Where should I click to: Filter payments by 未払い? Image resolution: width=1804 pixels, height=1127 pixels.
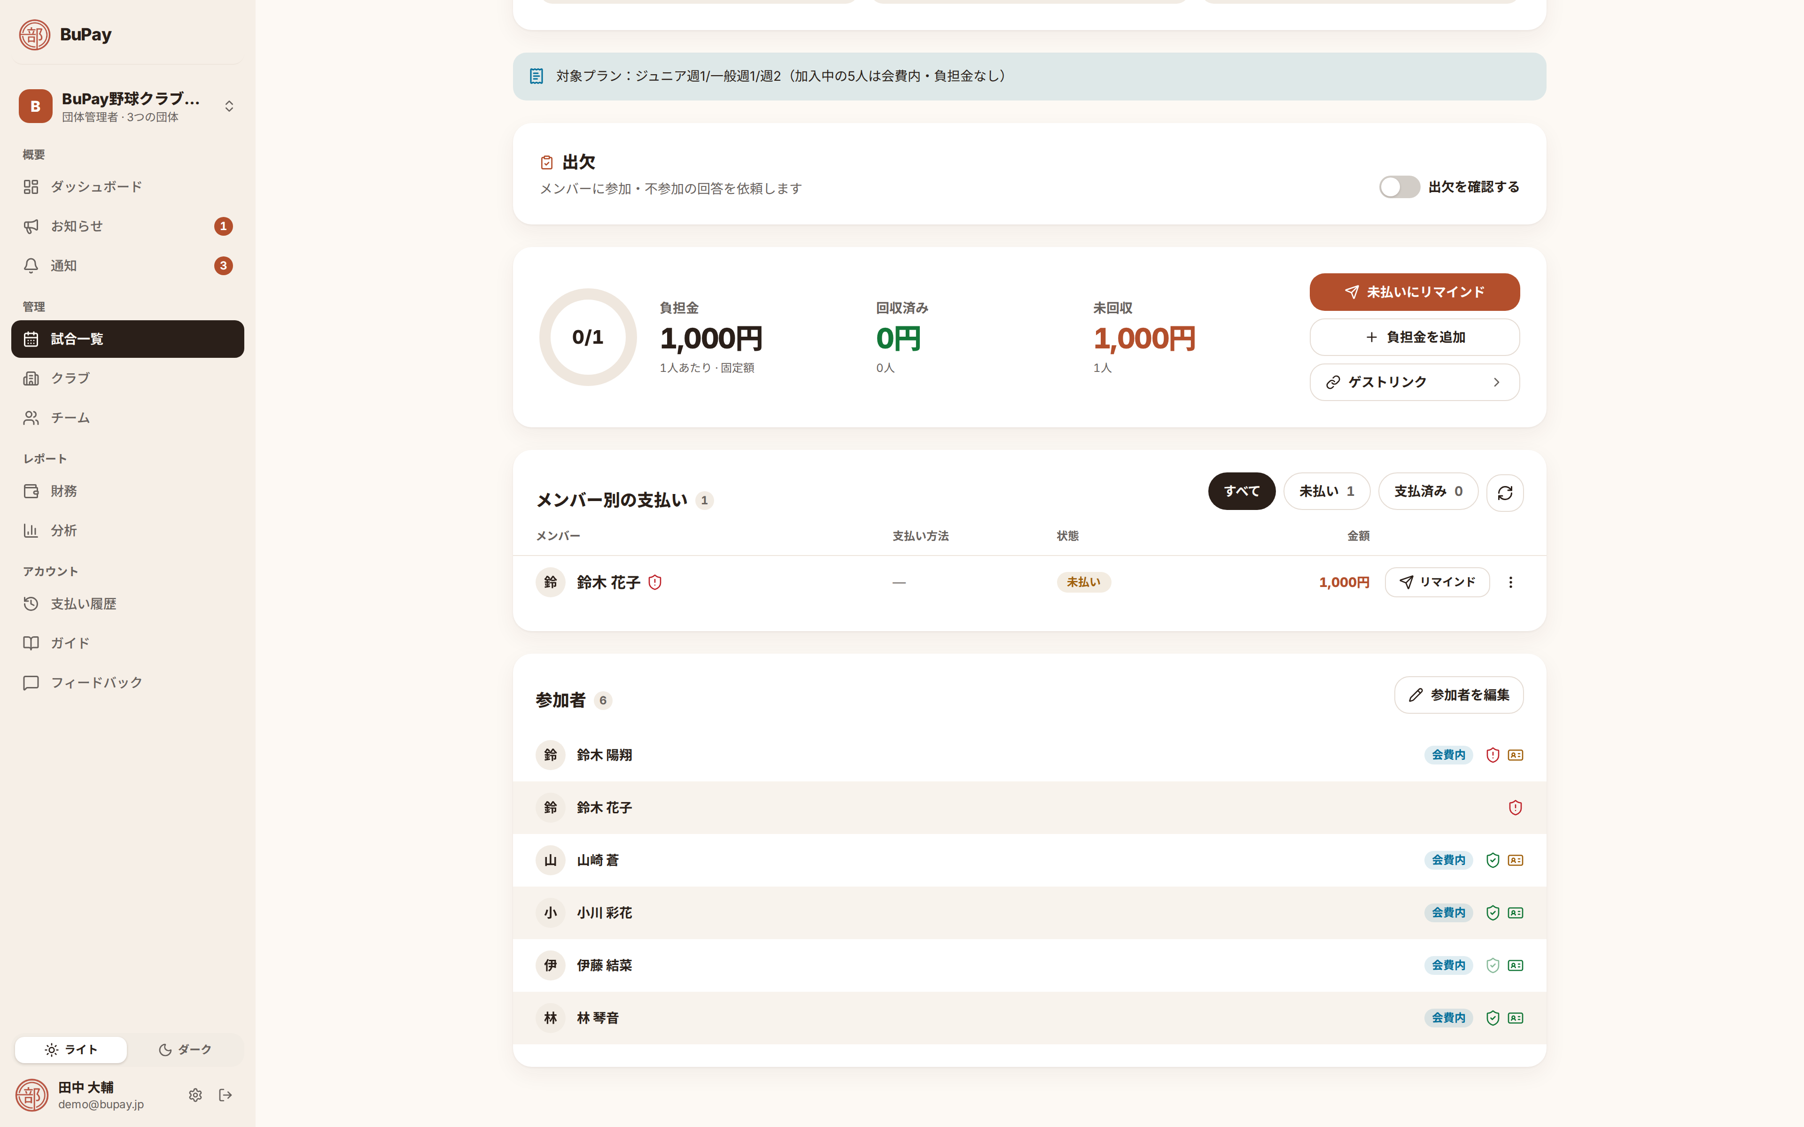pyautogui.click(x=1326, y=491)
